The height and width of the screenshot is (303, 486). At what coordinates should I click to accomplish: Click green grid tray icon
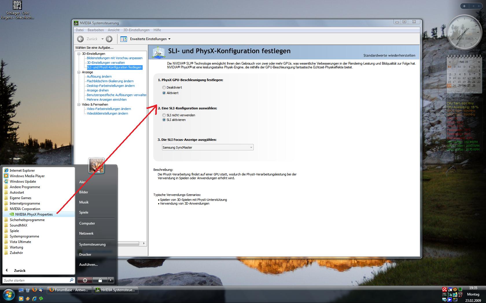[x=460, y=289]
